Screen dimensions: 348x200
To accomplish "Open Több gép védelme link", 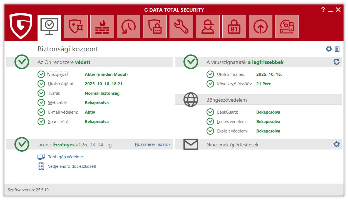I will [x=66, y=157].
